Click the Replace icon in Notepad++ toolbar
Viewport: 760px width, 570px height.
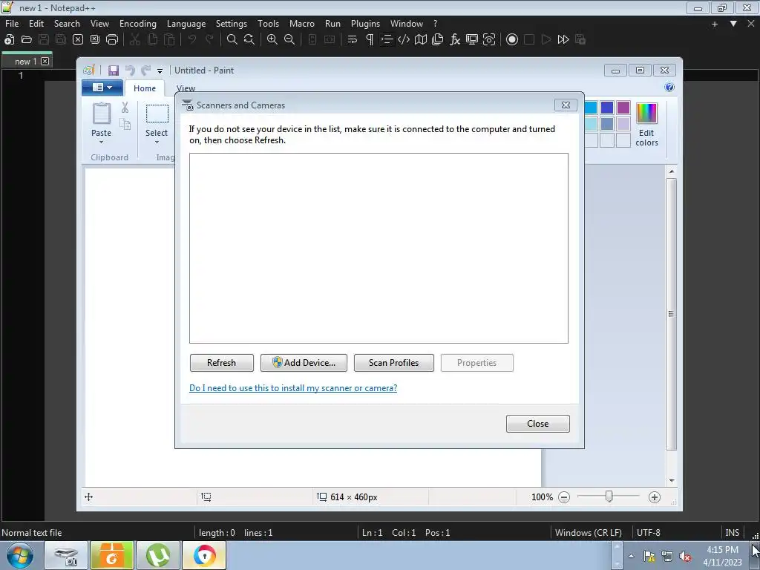coord(249,40)
